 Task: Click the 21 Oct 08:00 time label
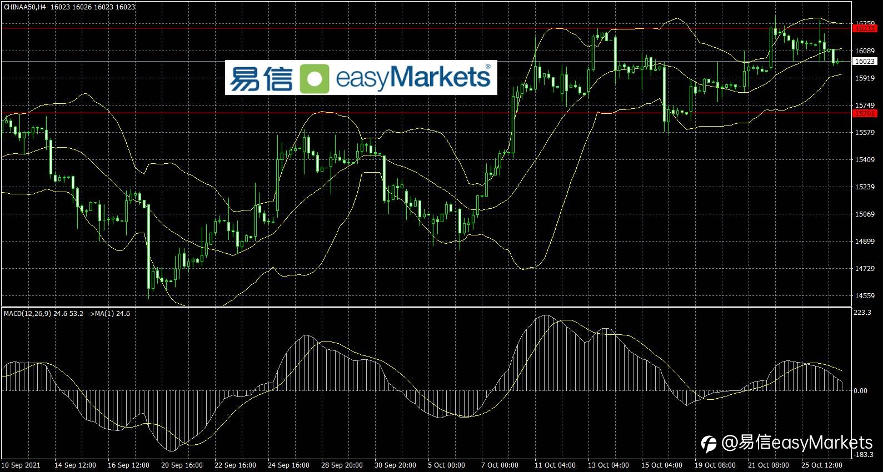pos(769,465)
